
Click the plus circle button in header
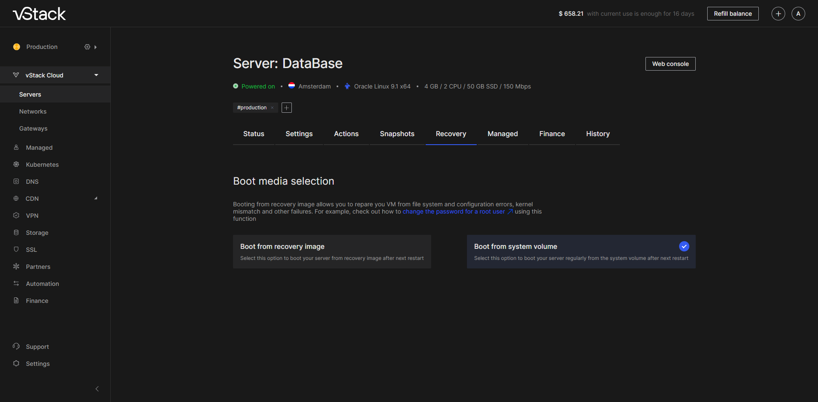778,14
